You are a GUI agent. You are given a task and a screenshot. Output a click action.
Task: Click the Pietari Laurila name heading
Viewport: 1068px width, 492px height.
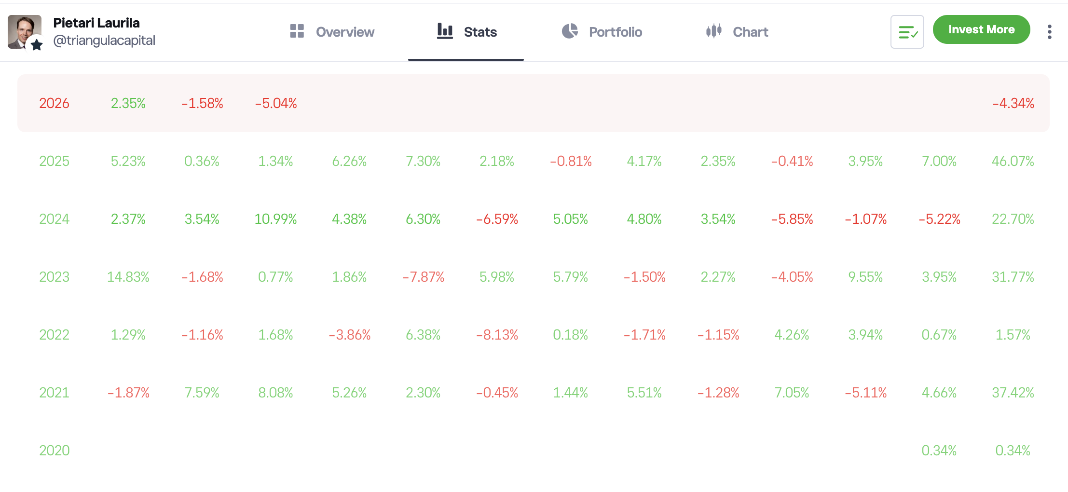(x=96, y=23)
